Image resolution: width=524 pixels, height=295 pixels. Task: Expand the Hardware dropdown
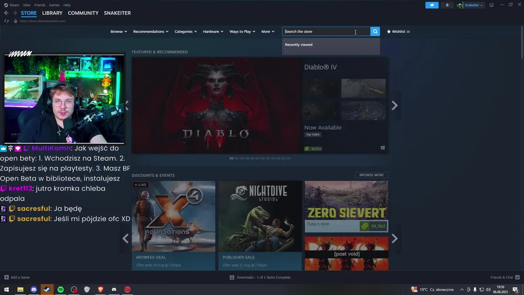(213, 32)
